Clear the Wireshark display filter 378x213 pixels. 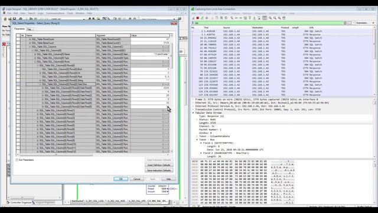[x=345, y=23]
